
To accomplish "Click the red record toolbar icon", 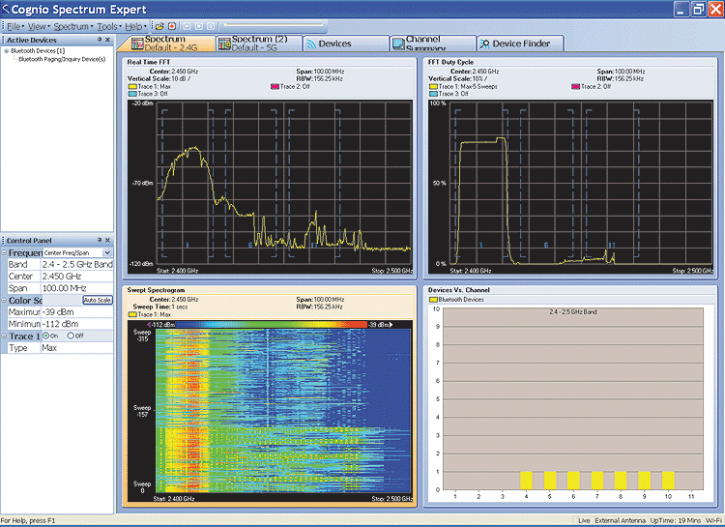I will point(172,26).
